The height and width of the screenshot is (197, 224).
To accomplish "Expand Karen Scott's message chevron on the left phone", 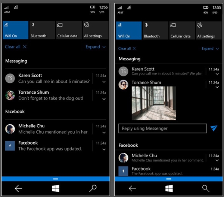I will coord(104,82).
